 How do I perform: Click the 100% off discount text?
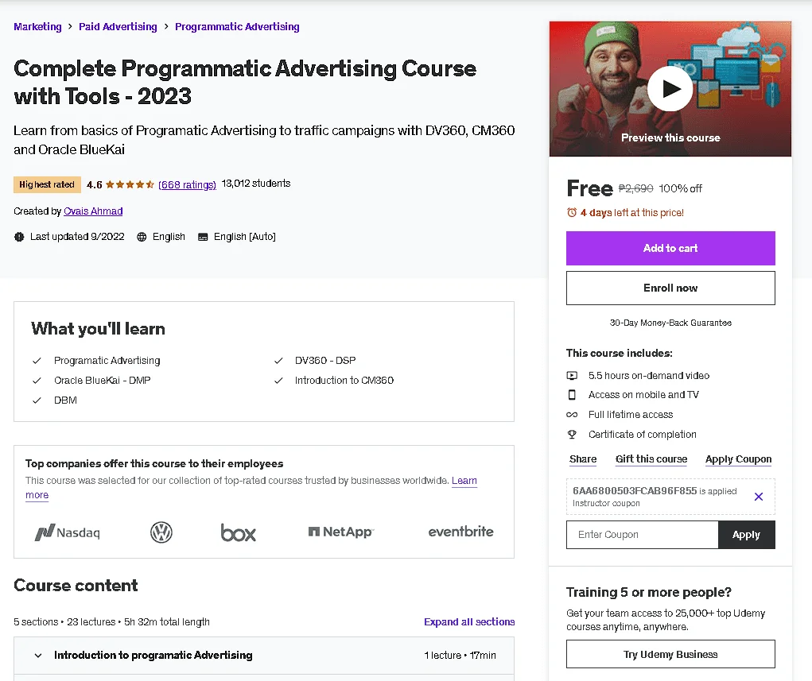(x=681, y=189)
